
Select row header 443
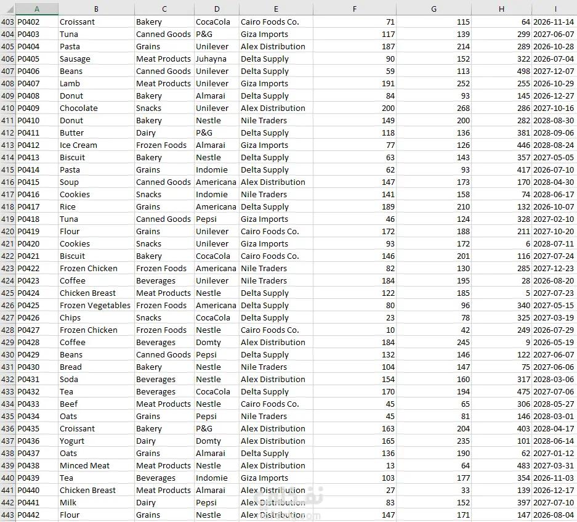pos(8,515)
